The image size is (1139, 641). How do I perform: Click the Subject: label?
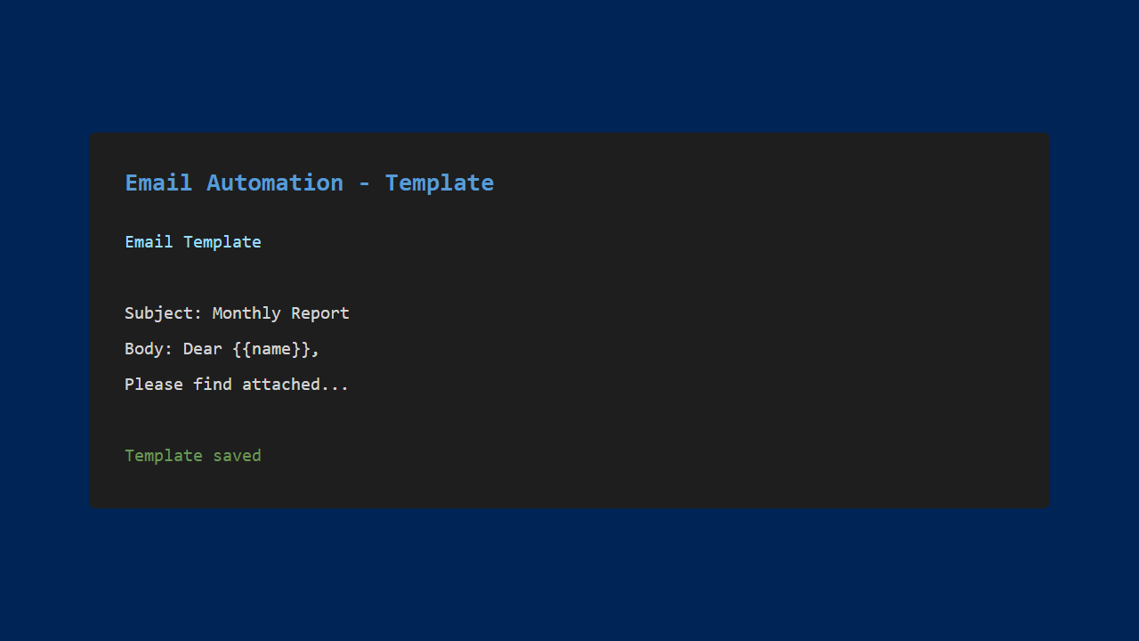[x=164, y=313]
